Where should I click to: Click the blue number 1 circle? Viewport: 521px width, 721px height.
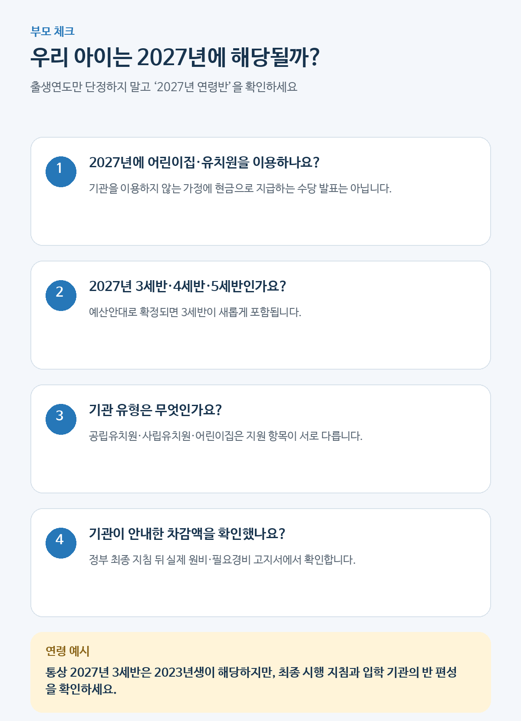(x=61, y=172)
